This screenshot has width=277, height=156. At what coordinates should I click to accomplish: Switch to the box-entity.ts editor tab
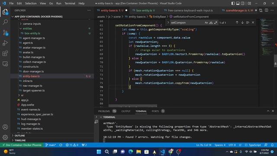pyautogui.click(x=145, y=10)
